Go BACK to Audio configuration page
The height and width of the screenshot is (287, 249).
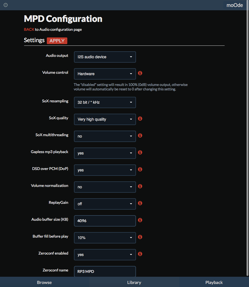[x=29, y=29]
